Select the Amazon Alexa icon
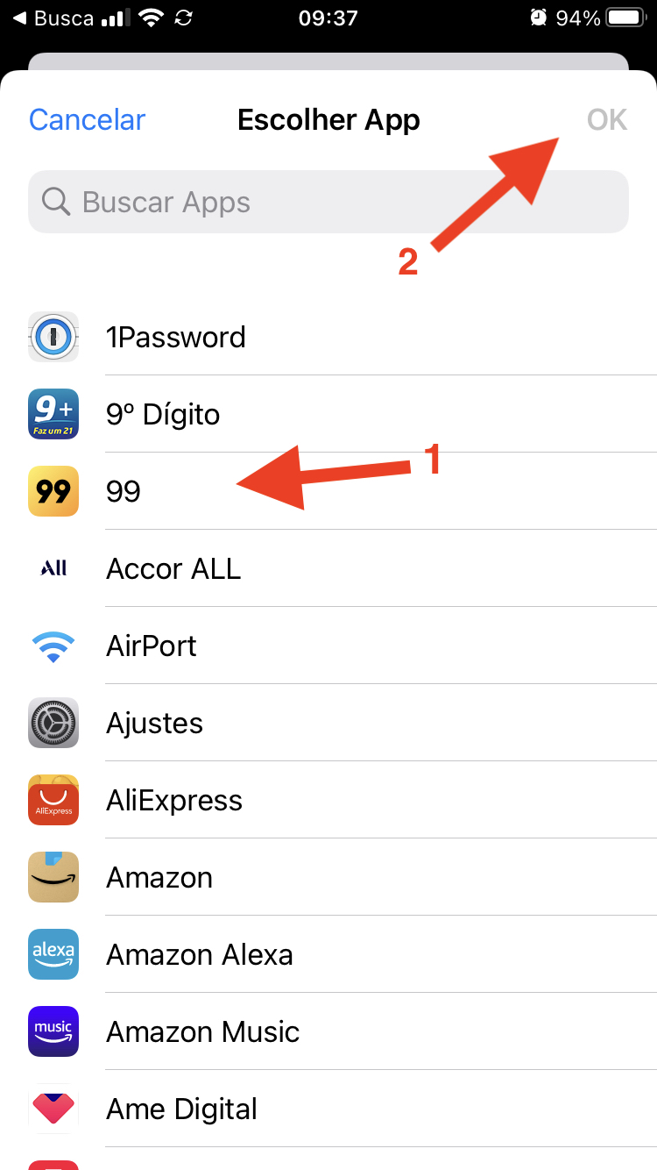657x1170 pixels. click(x=53, y=954)
